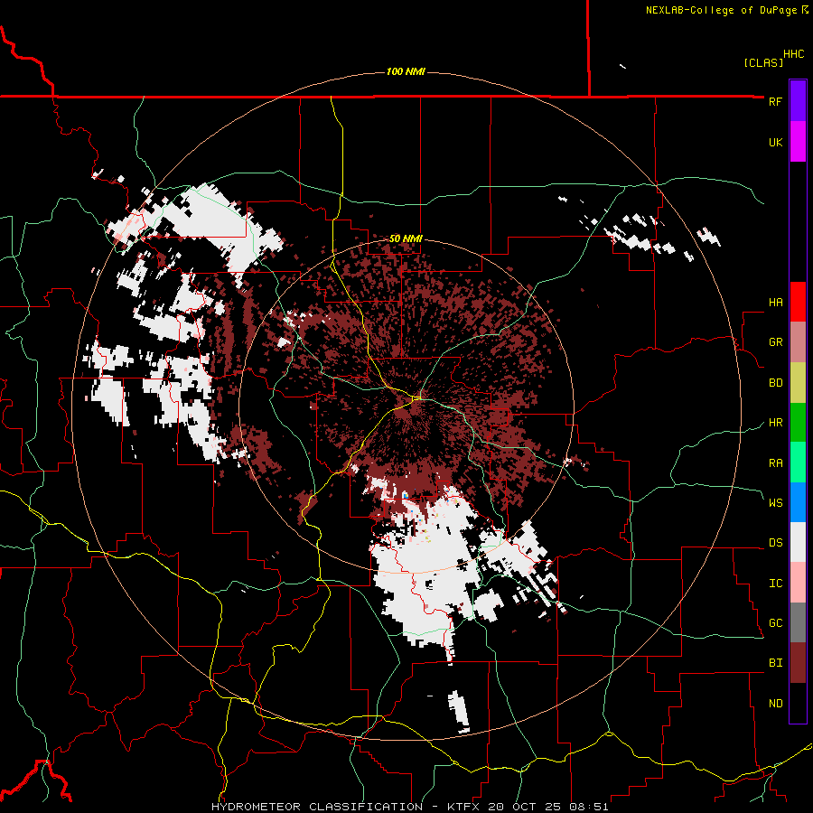Viewport: 813px width, 813px height.
Task: Click the ND legend label
Action: coord(775,704)
